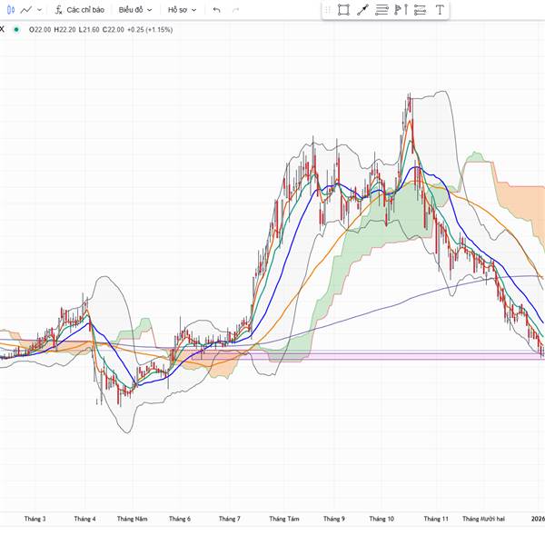Click the Tháng 4 time axis label
Viewport: 545px width, 545px height.
(84, 519)
